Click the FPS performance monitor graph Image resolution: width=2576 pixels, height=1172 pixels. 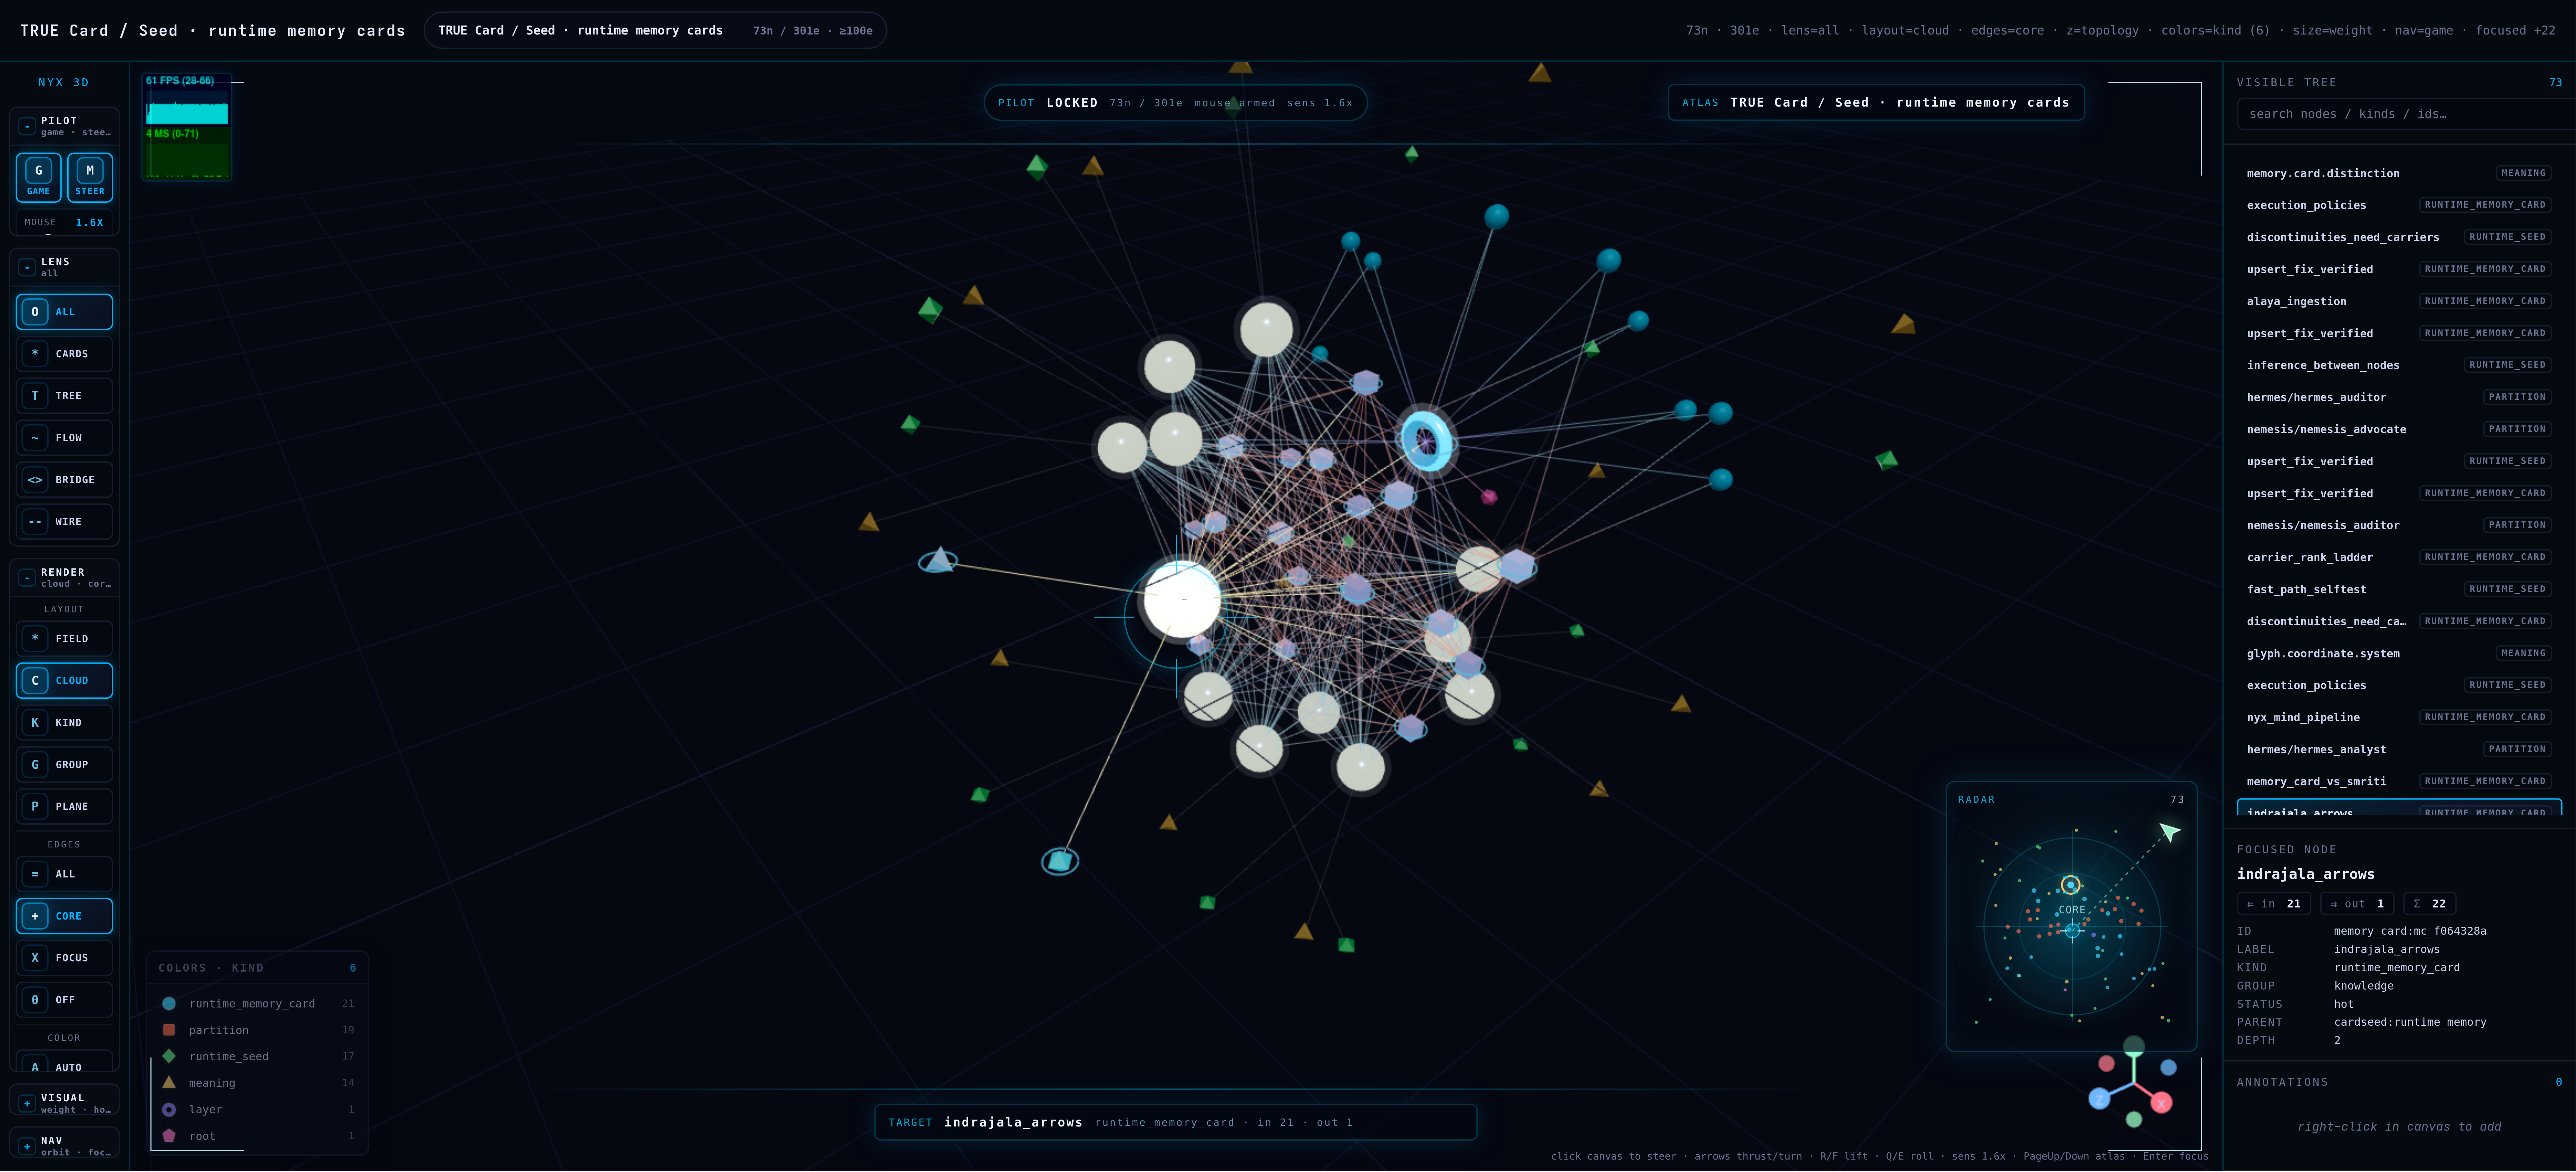[x=187, y=127]
